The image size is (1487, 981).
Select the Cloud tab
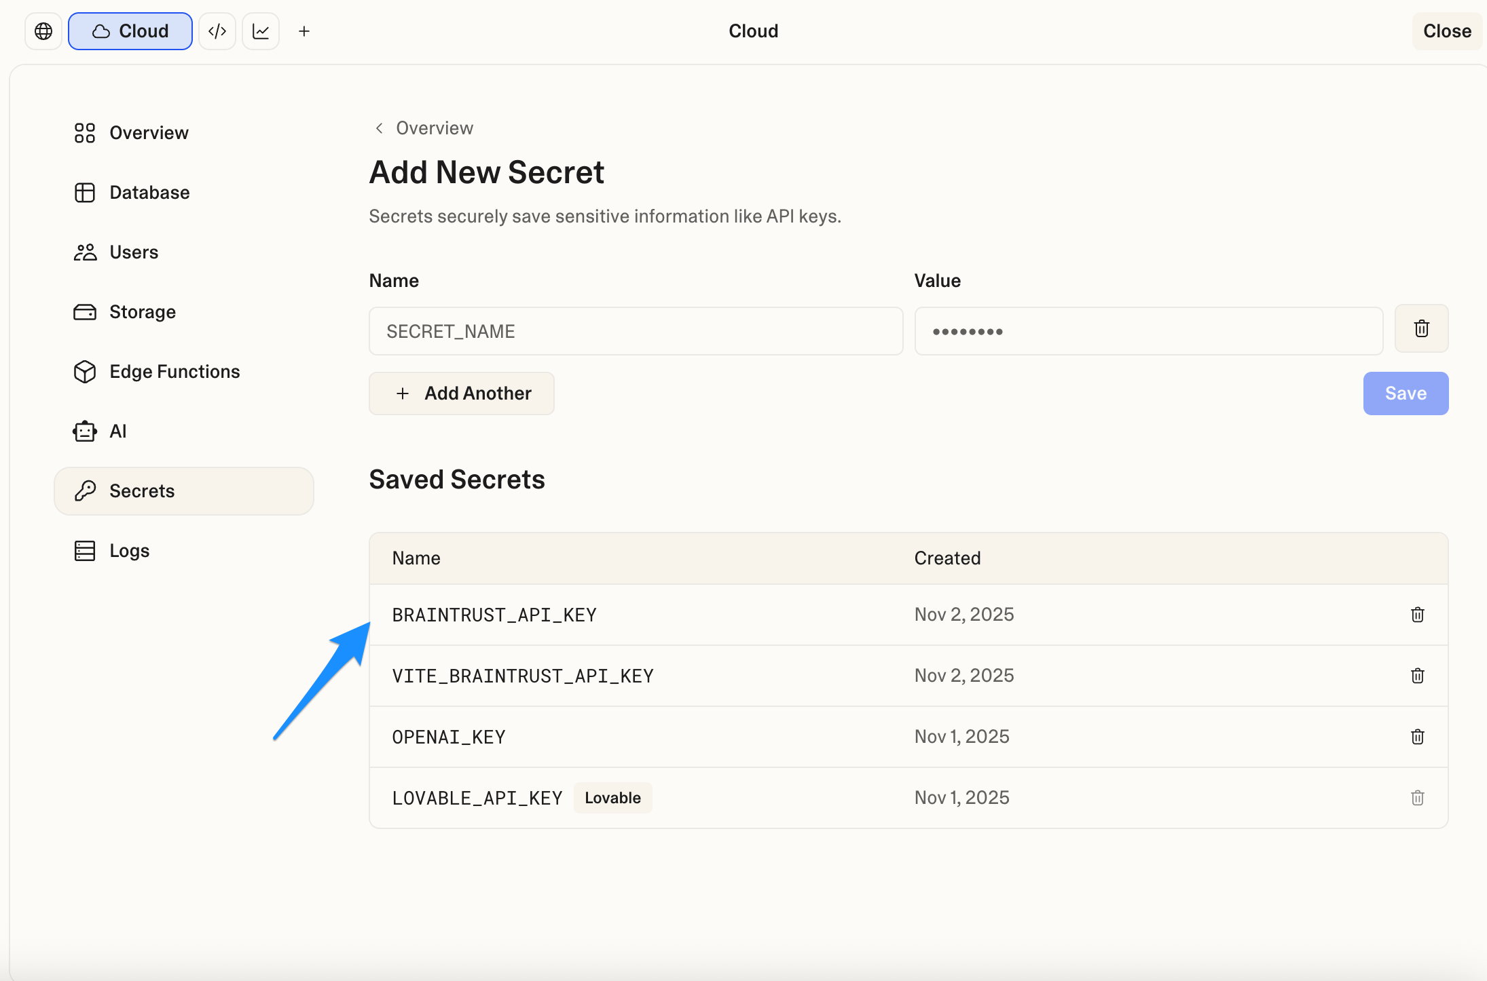coord(130,31)
